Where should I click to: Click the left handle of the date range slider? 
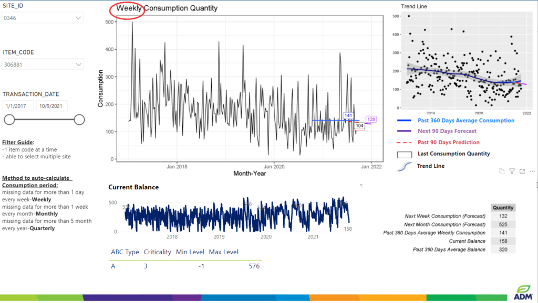pyautogui.click(x=9, y=119)
